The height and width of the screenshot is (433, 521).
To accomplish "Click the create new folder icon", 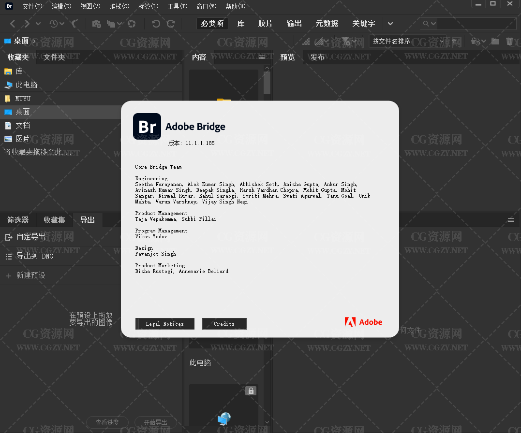I will coord(495,42).
